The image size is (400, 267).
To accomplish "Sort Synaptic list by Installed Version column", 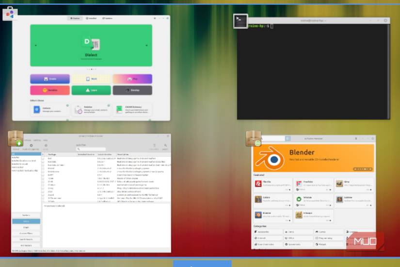I will tap(87, 154).
